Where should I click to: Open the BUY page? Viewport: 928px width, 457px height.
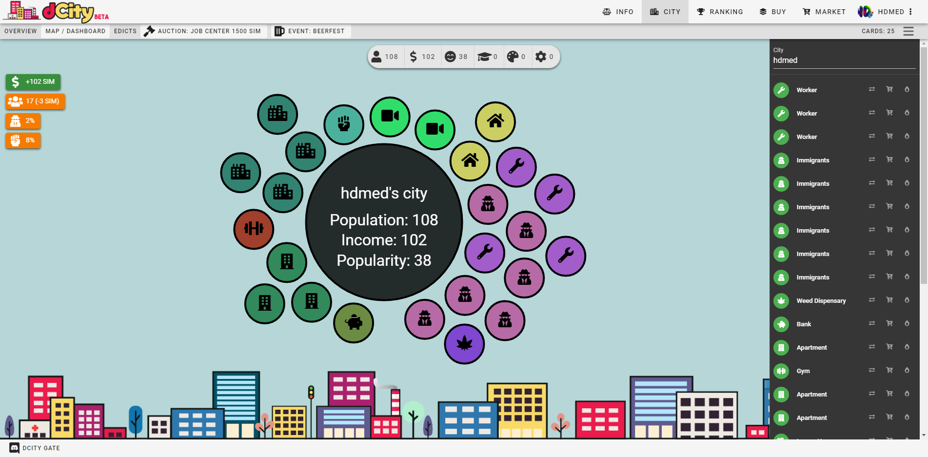coord(772,12)
